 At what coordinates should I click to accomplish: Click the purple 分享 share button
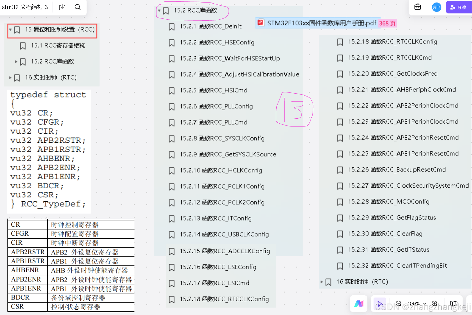coord(459,7)
